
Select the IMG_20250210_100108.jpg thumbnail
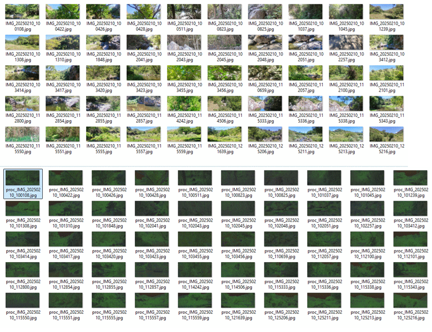[22, 12]
